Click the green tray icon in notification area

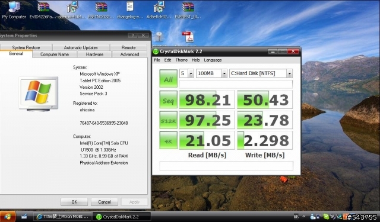[326, 217]
